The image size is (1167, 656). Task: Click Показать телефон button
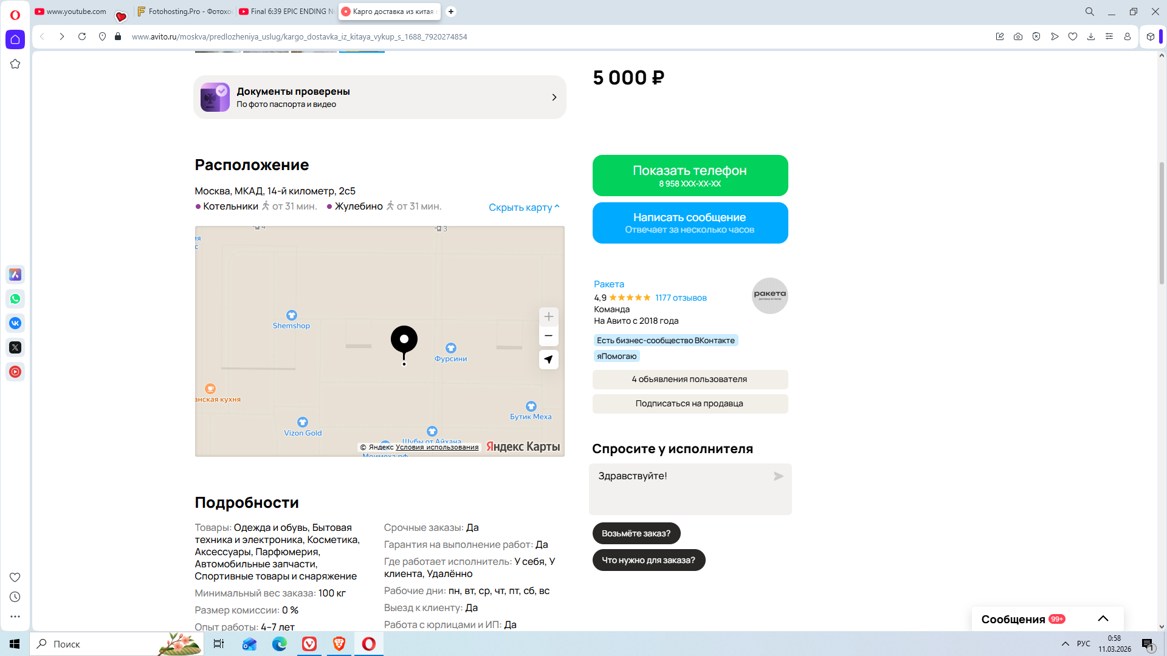690,176
